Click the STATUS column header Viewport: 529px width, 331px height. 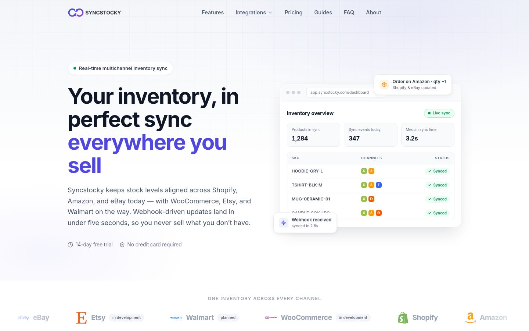[442, 158]
